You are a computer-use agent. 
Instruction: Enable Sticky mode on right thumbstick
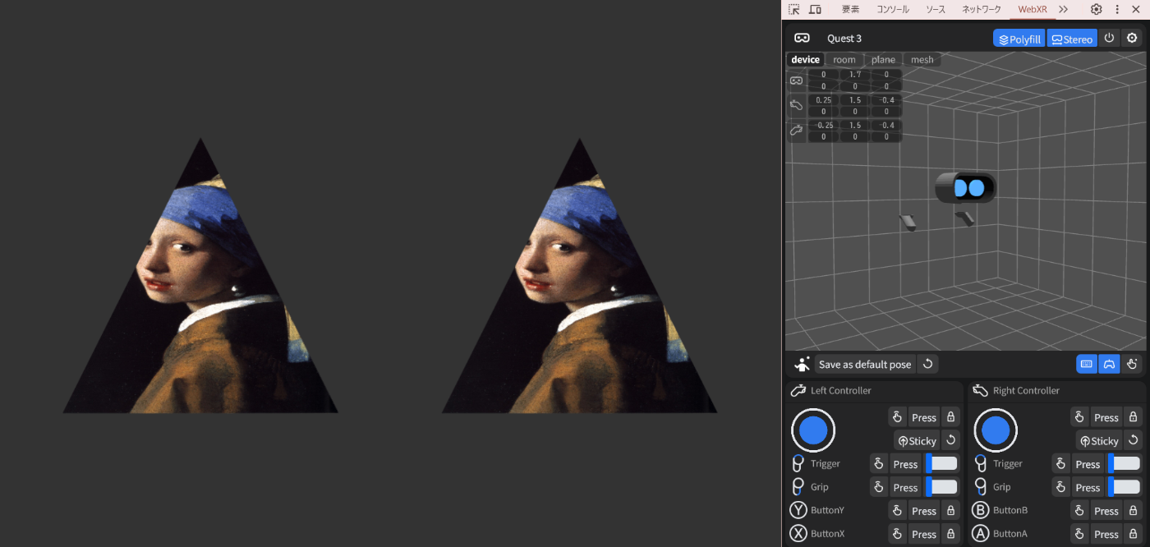[1098, 440]
